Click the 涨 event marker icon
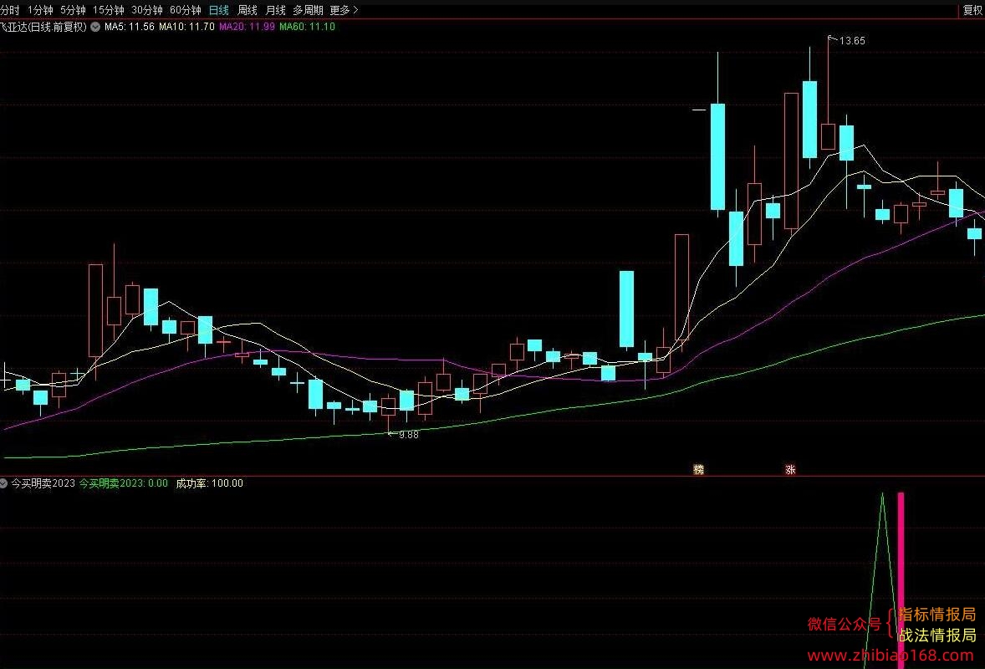 [x=790, y=469]
